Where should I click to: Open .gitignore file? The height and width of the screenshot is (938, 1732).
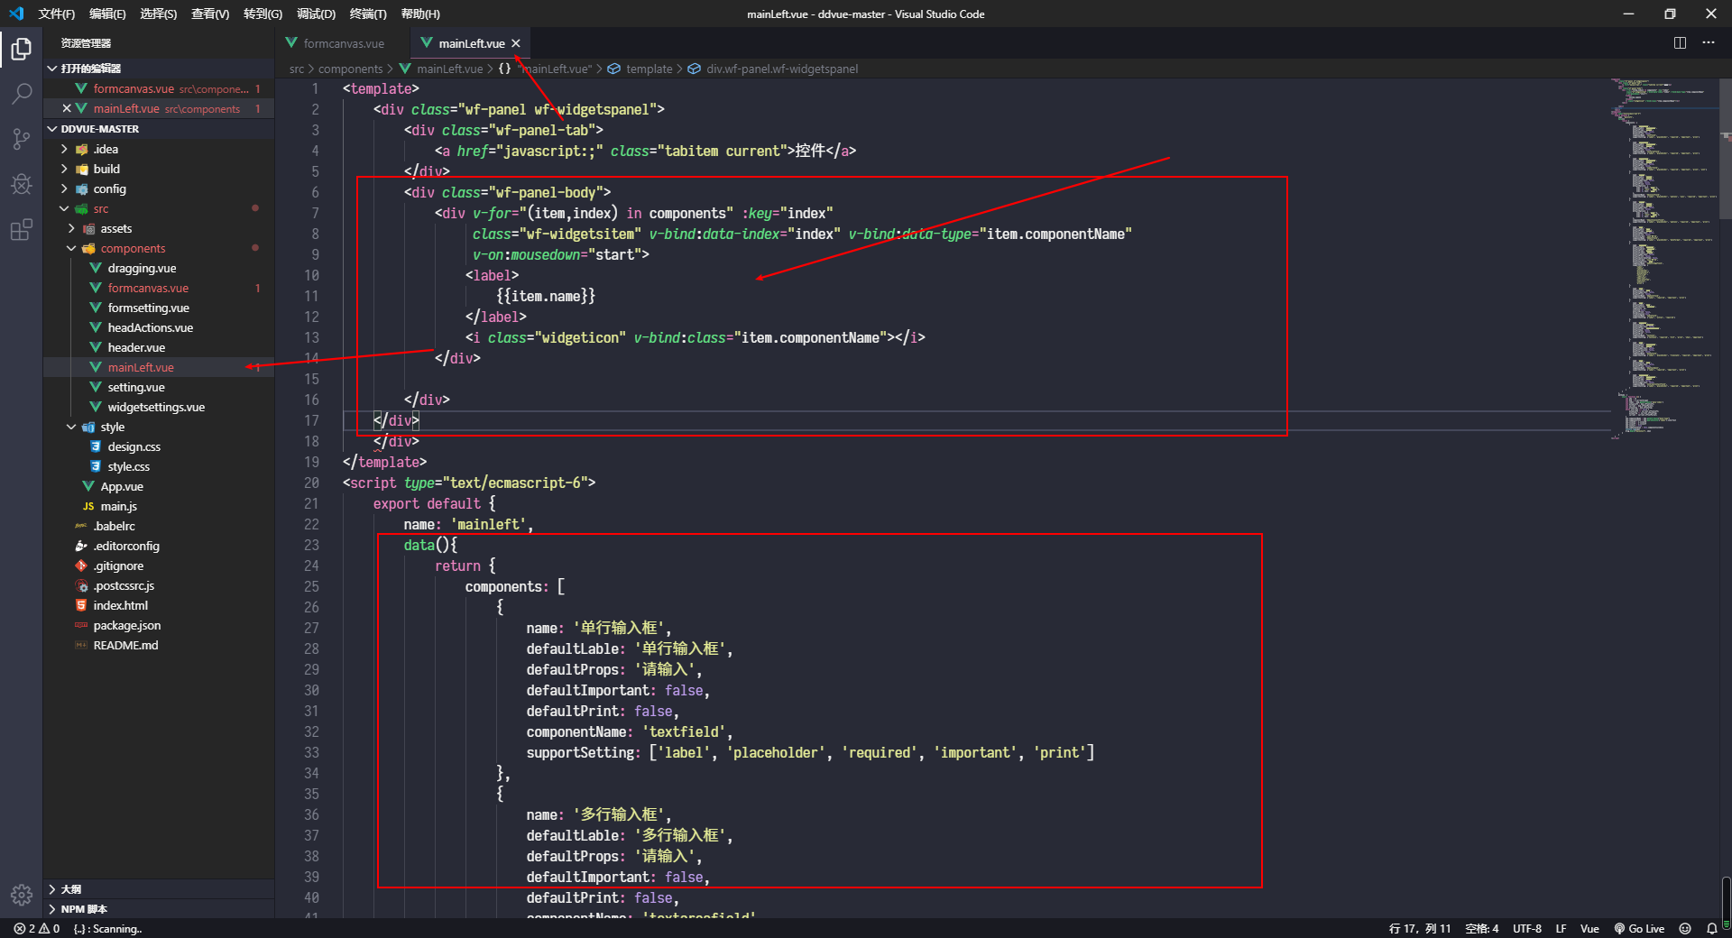[159, 566]
